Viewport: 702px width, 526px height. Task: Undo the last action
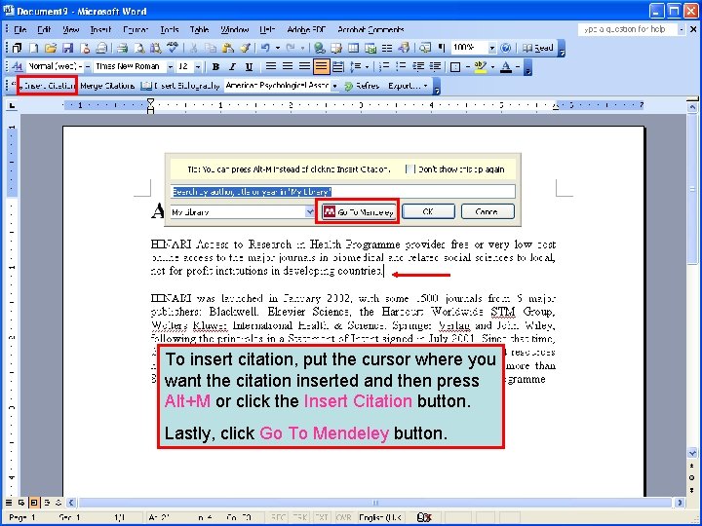pyautogui.click(x=265, y=48)
